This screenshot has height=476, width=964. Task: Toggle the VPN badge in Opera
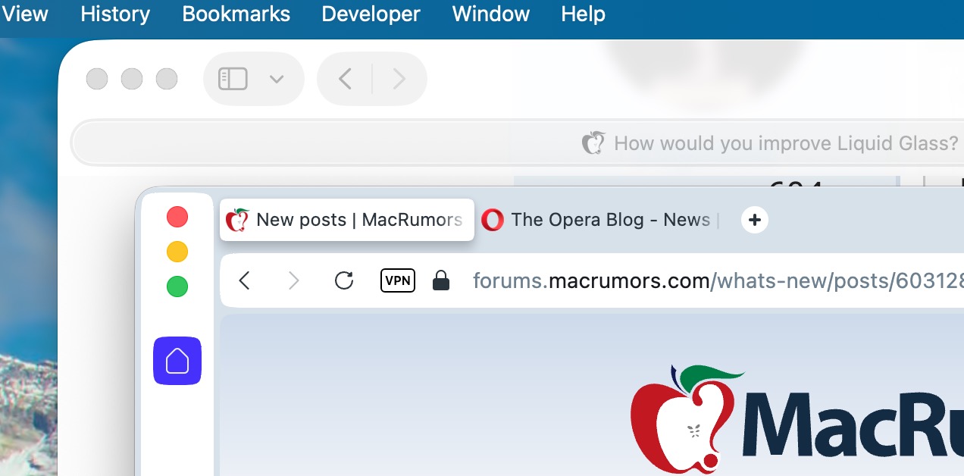point(397,280)
